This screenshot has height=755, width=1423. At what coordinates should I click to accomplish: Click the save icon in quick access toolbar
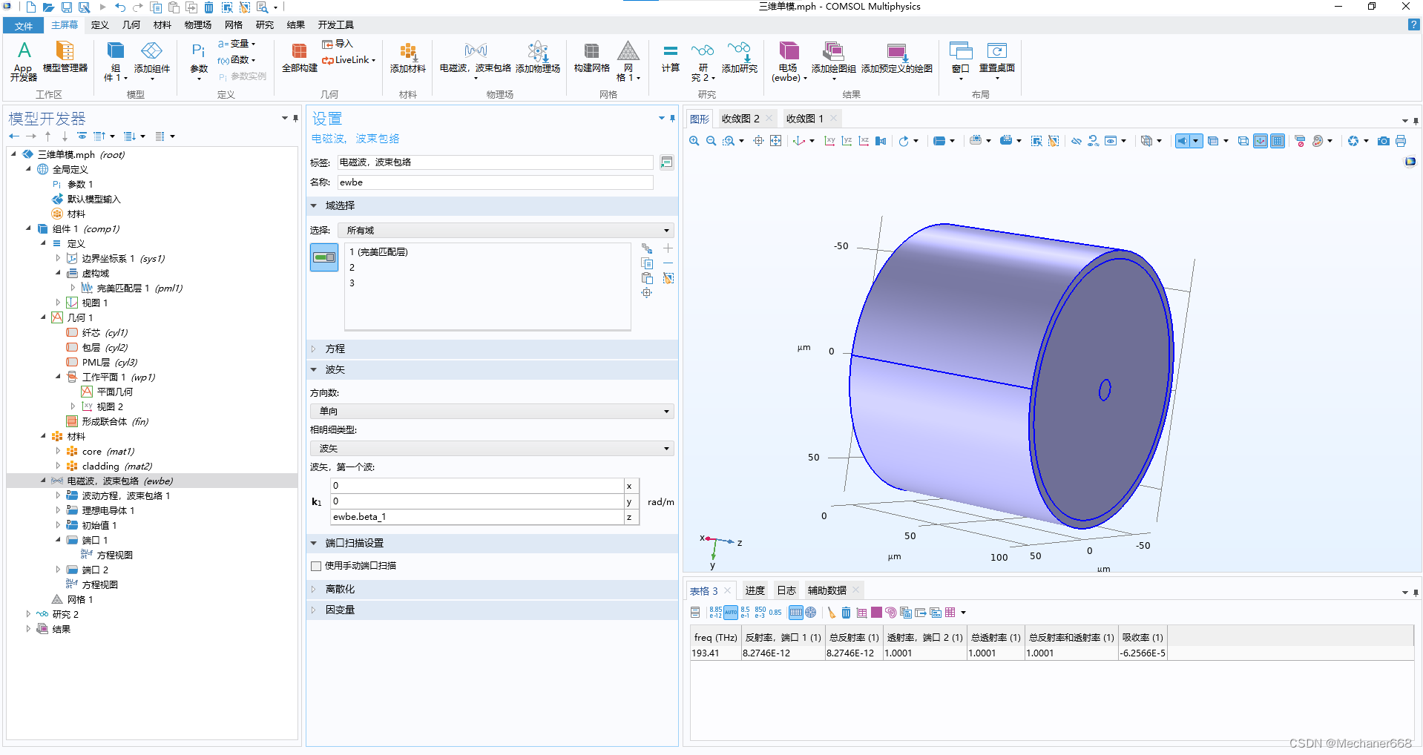pyautogui.click(x=67, y=7)
